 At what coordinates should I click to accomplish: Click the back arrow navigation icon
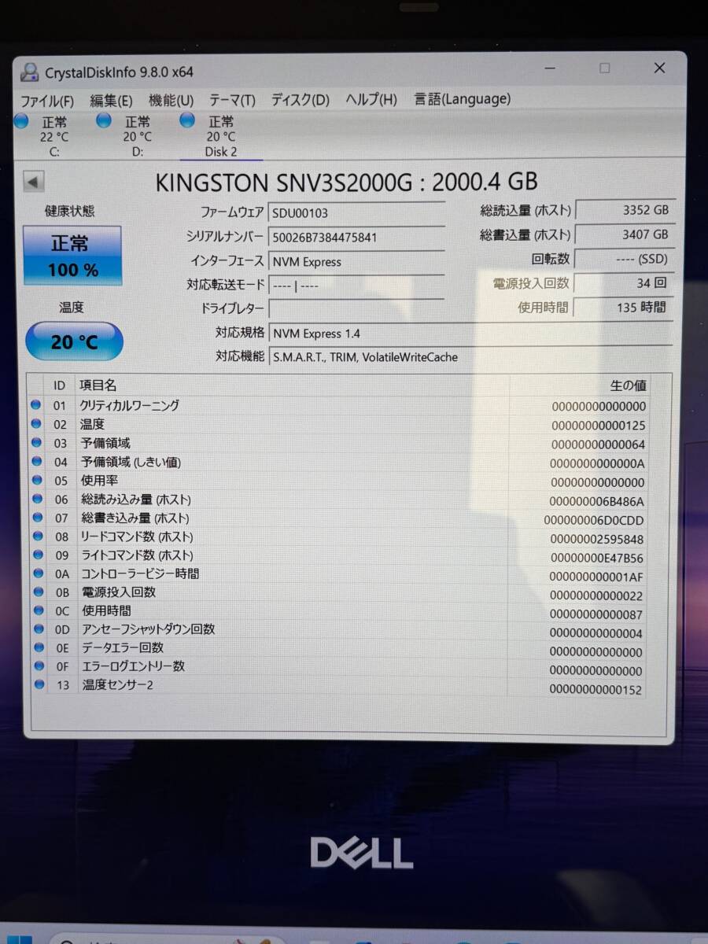[x=32, y=181]
